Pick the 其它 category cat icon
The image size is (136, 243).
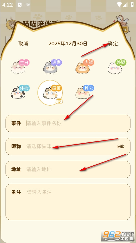point(85,92)
